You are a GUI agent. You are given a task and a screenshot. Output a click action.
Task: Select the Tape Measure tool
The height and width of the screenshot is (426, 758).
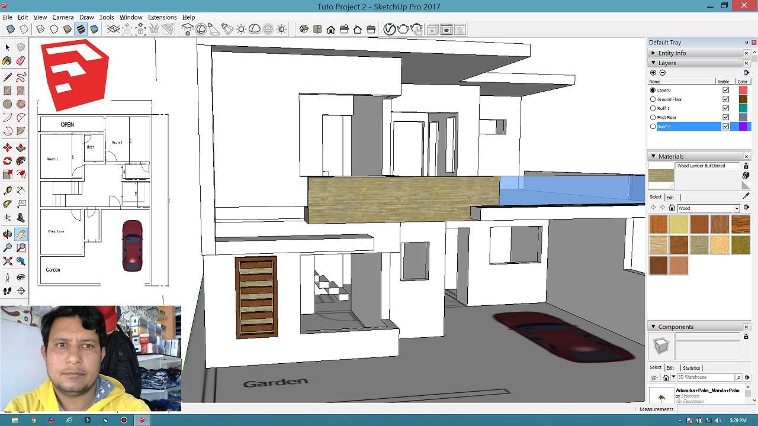(x=7, y=191)
